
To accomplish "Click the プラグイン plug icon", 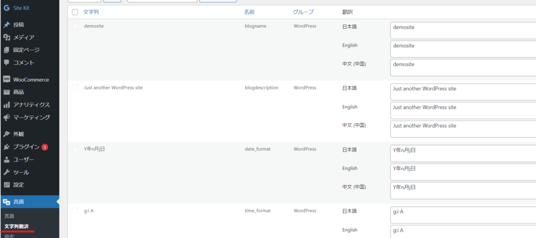I will pyautogui.click(x=7, y=147).
